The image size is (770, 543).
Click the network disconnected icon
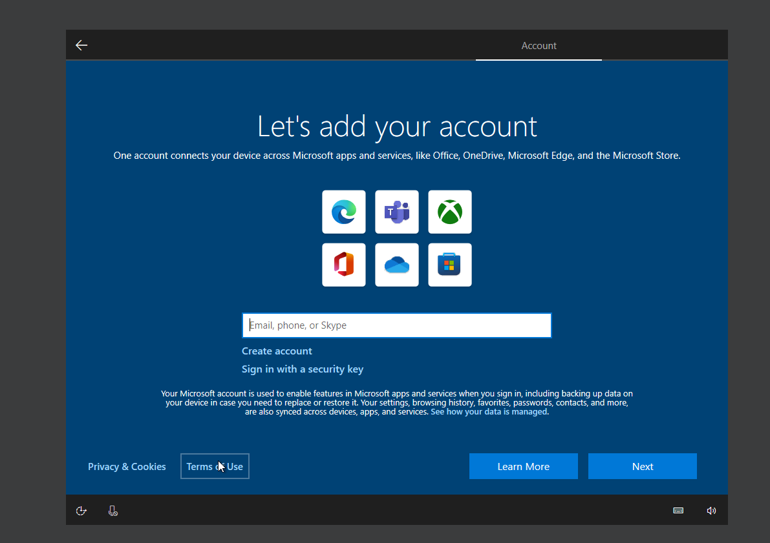pyautogui.click(x=113, y=511)
